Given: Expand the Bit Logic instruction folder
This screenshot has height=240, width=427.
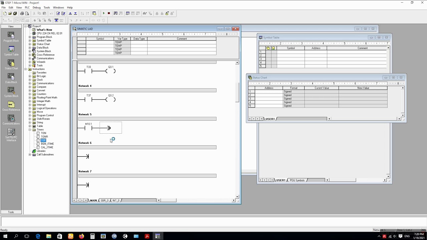Looking at the screenshot, I should coord(30,76).
